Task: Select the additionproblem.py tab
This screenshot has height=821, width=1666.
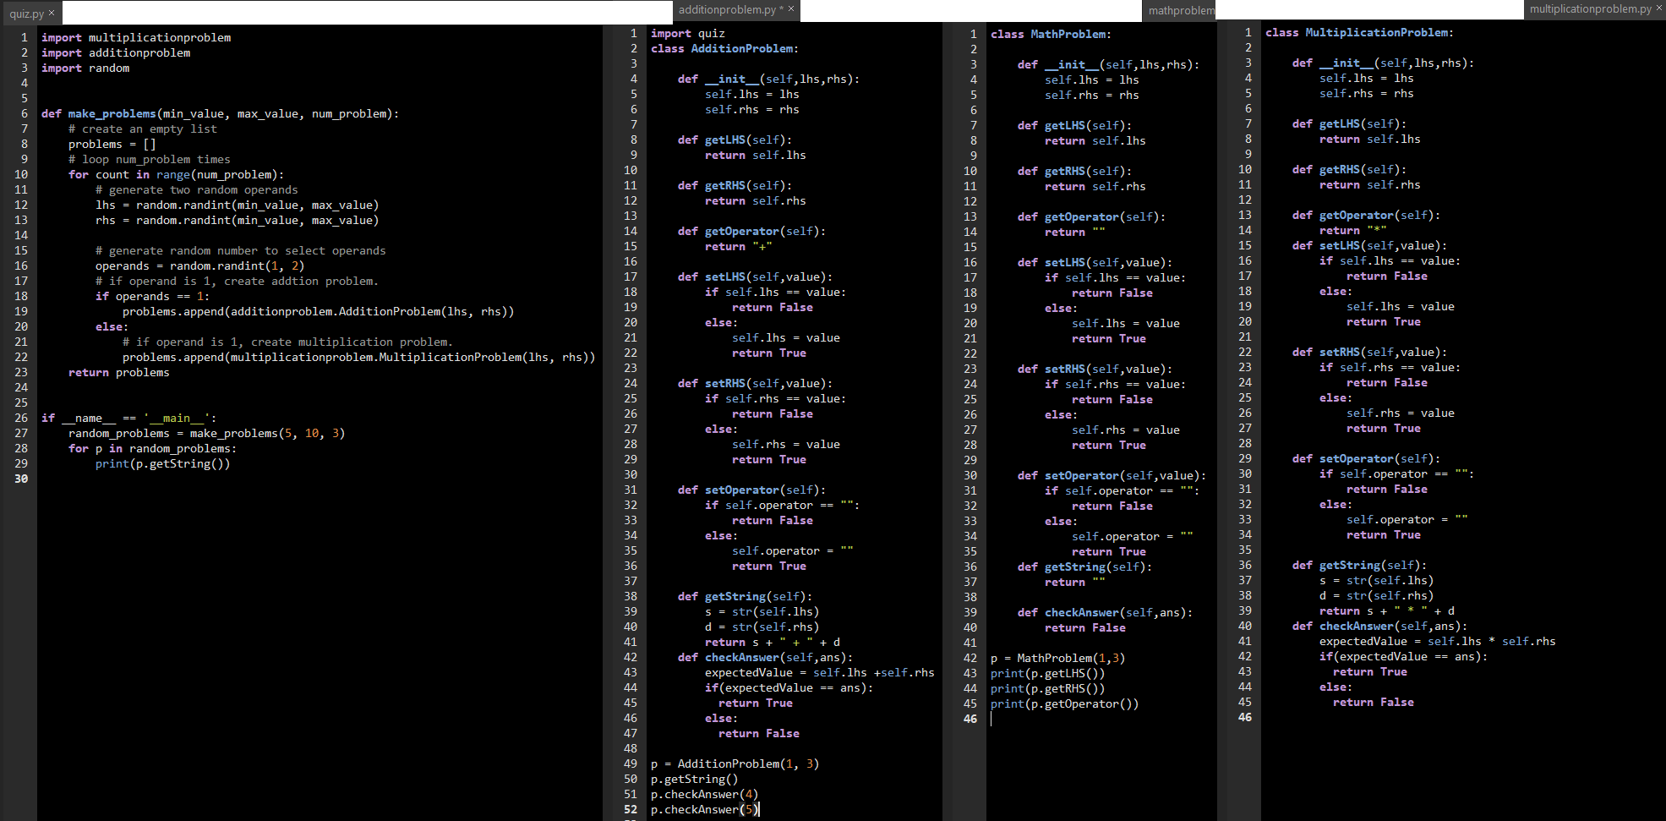Action: [728, 10]
